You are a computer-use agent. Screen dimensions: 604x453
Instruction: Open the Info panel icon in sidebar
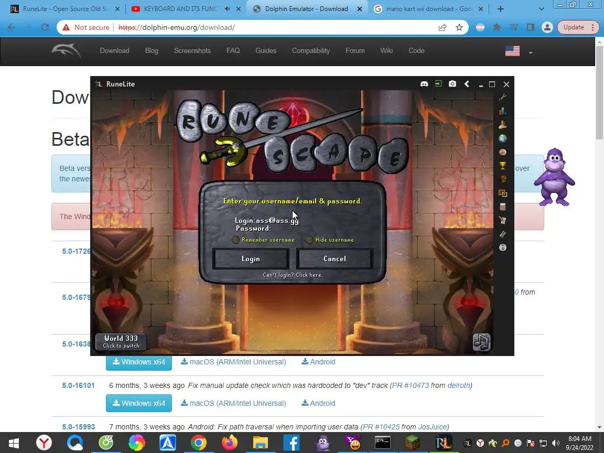(503, 247)
